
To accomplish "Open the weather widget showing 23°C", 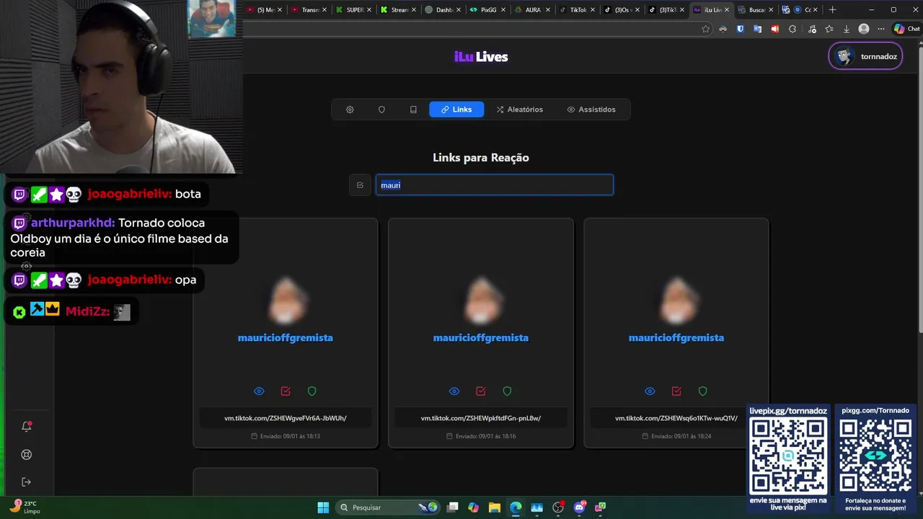I will click(x=25, y=507).
